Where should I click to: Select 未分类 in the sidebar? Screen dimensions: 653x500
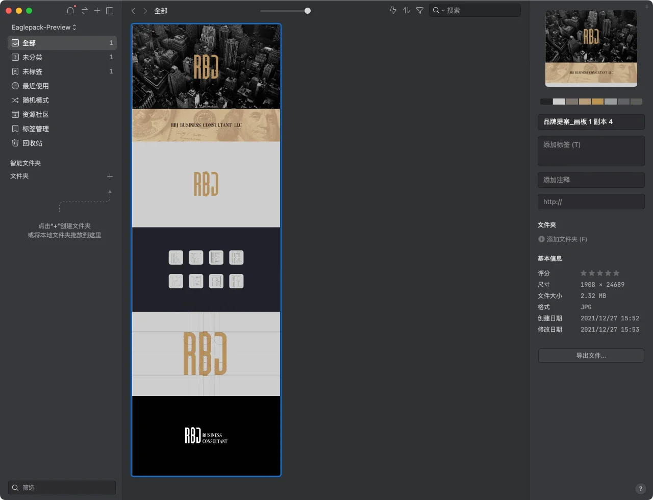tap(62, 57)
